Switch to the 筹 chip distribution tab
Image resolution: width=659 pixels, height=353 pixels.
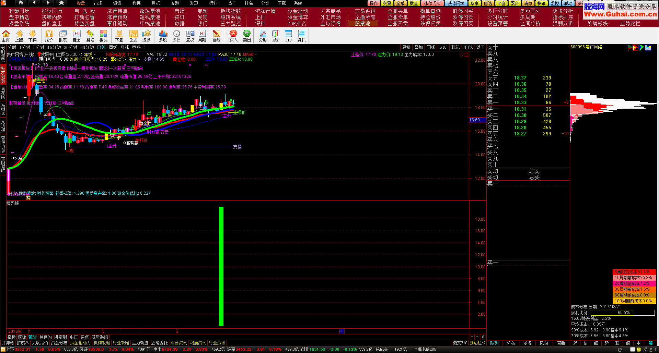[x=650, y=343]
